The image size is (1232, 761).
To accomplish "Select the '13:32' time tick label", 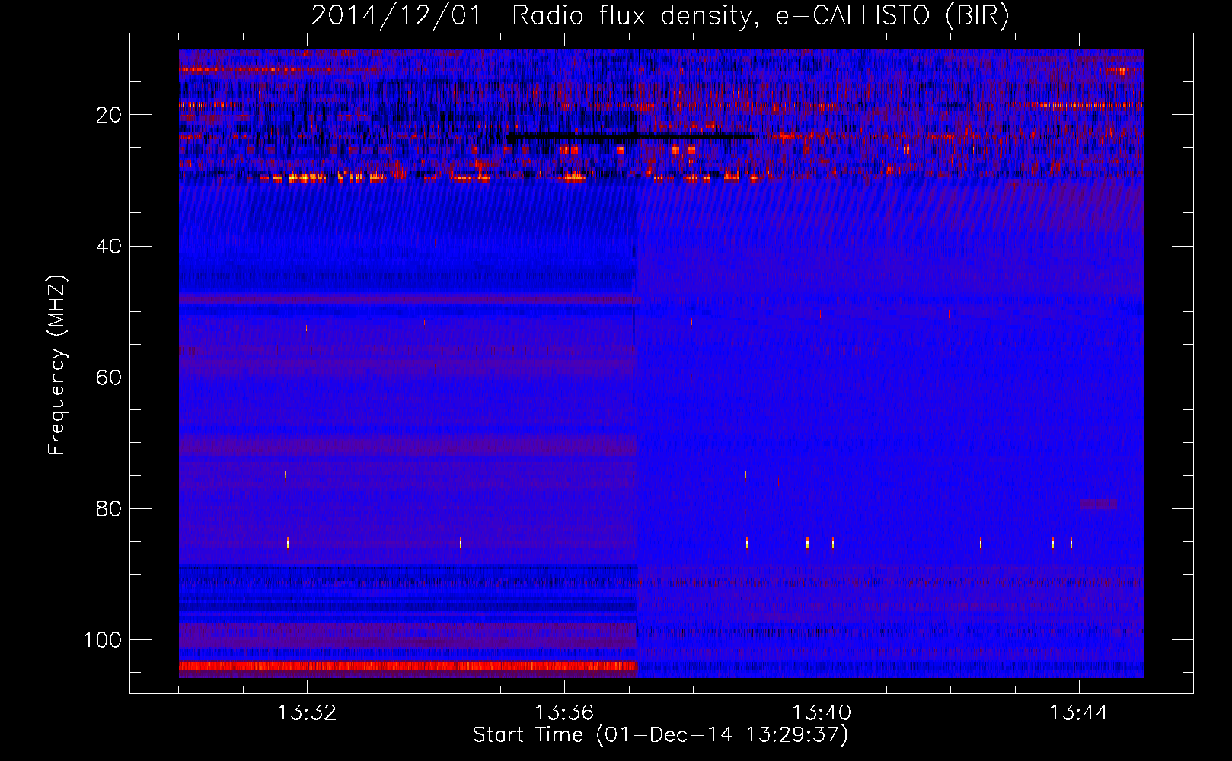I will pyautogui.click(x=307, y=713).
